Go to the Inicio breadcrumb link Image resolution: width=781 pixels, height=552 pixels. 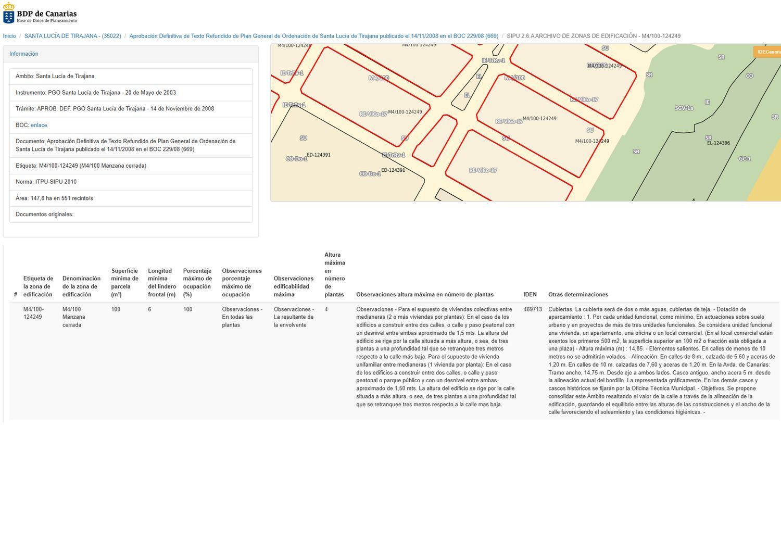point(9,36)
